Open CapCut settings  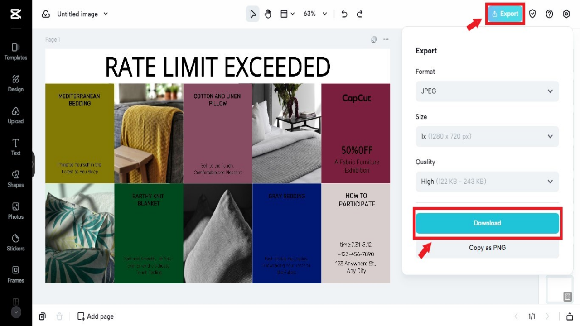tap(566, 14)
